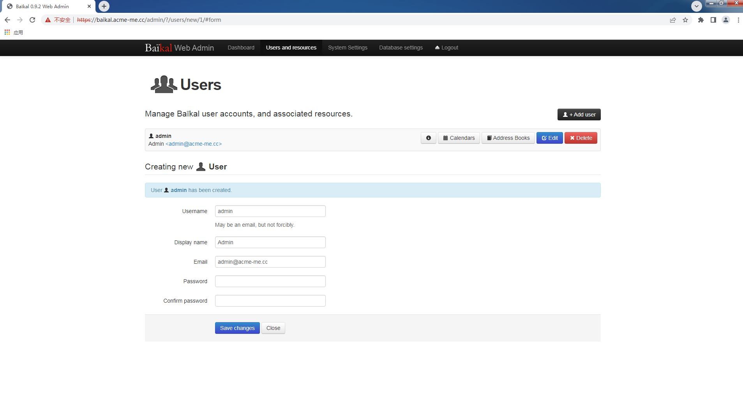Viewport: 743px width, 402px height.
Task: Click admin@acme-me.cc email link
Action: (194, 144)
